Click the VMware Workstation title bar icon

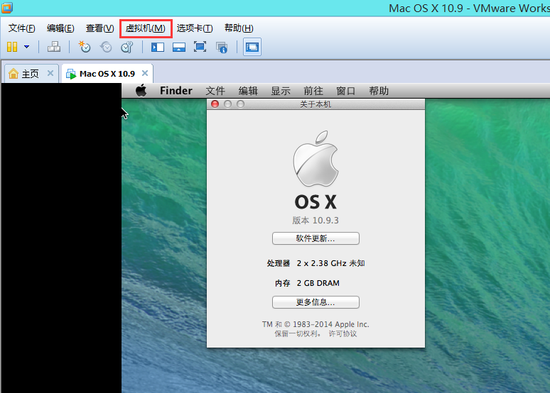(x=7, y=7)
